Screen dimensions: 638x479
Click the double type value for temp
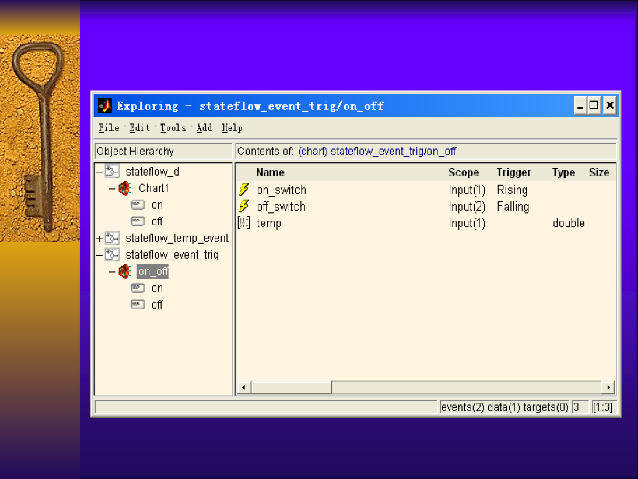point(568,223)
